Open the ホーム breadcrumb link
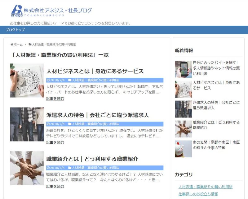Viewport: 248px width, 199px height. point(18,44)
